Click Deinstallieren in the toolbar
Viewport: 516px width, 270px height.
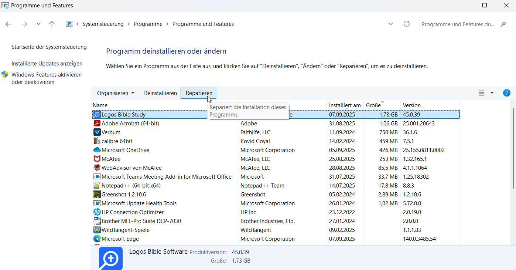coord(160,93)
